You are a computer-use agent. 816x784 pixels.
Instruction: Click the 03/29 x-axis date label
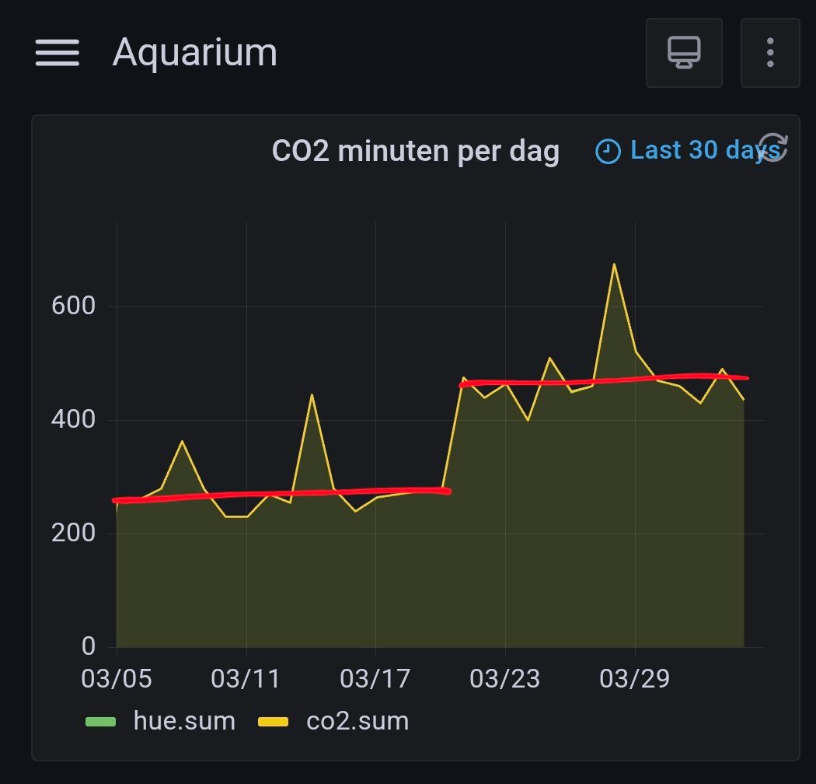[635, 679]
